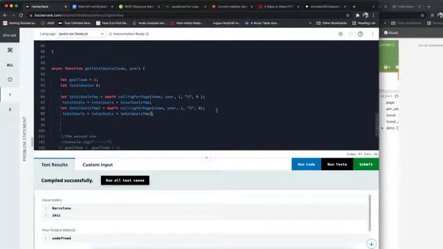Screen dimensions: 443x249
Task: Go to question 1 in the sidebar
Action: click(10, 95)
